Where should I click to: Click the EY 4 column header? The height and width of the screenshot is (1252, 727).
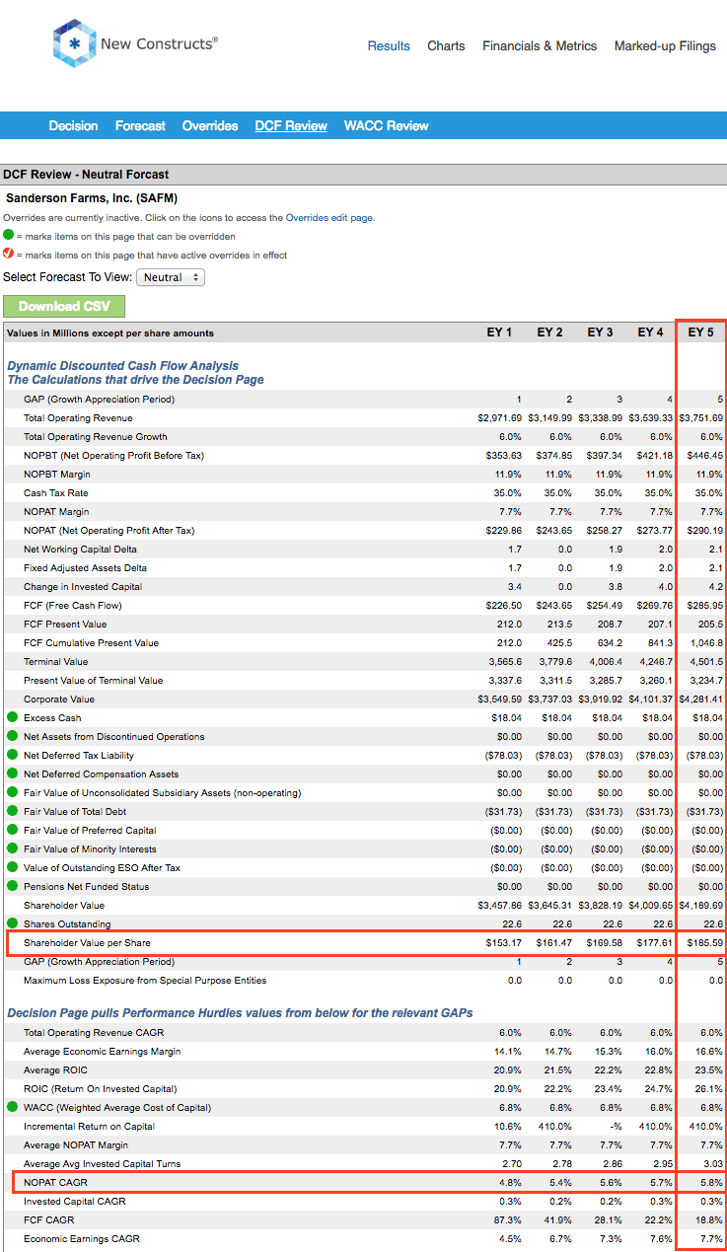coord(650,332)
